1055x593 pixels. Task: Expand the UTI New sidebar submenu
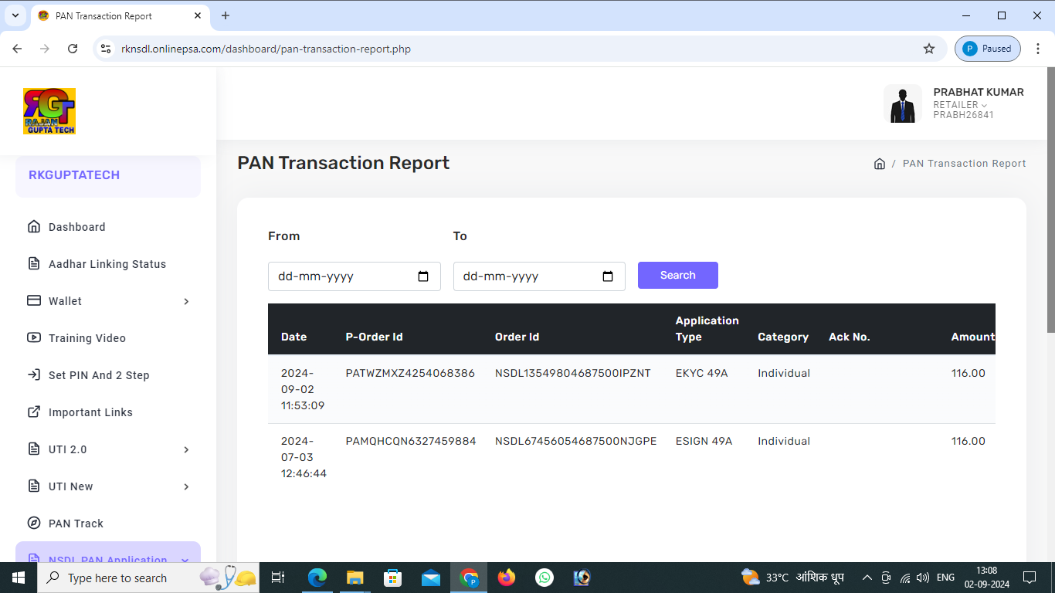coord(186,486)
